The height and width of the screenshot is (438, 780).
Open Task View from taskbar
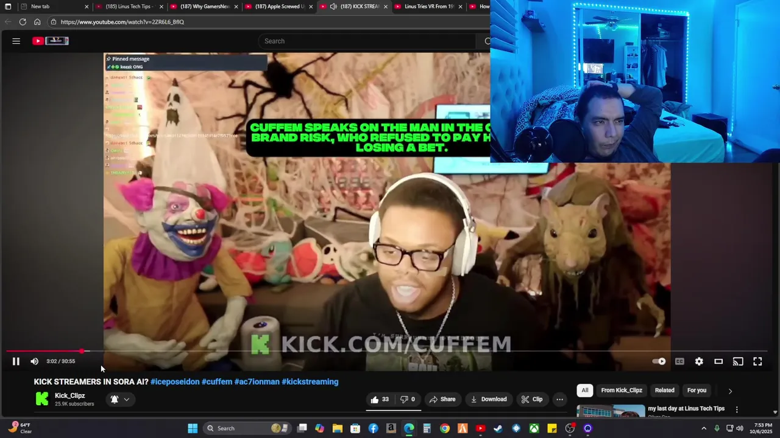tap(302, 428)
